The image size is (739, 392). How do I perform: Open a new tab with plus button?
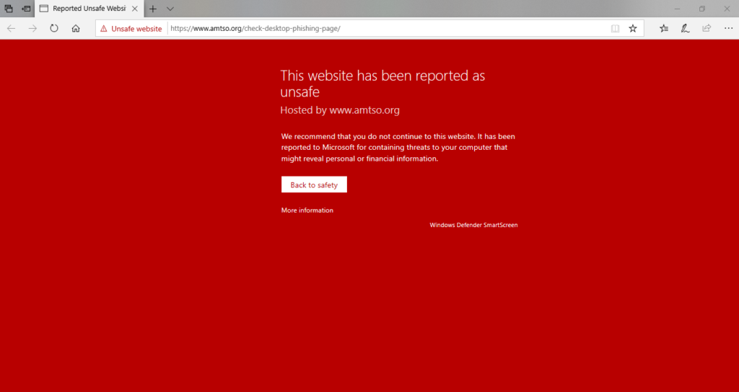coord(153,9)
